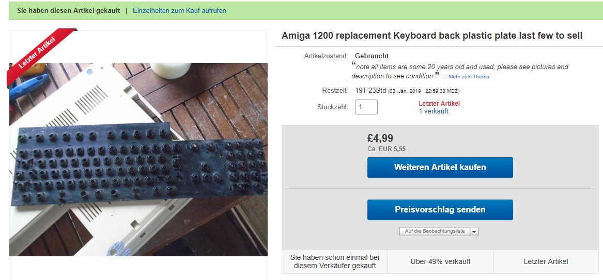Select the £4,99 price text
This screenshot has width=603, height=280.
[x=380, y=138]
